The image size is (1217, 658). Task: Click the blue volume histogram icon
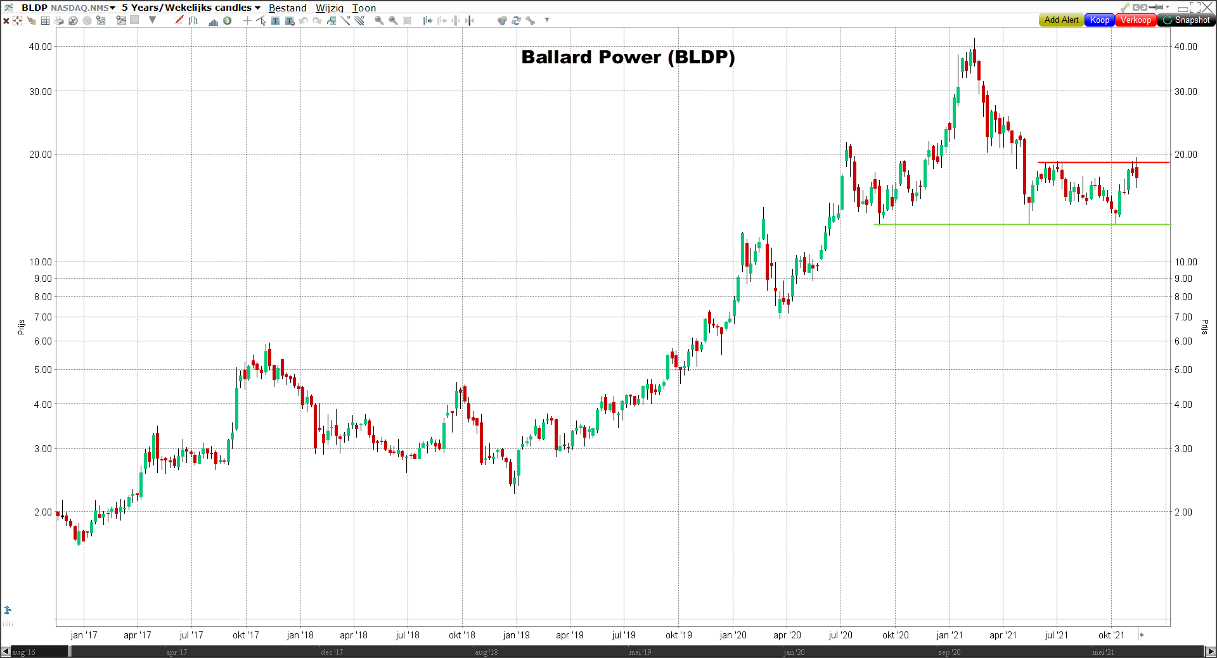[x=213, y=21]
